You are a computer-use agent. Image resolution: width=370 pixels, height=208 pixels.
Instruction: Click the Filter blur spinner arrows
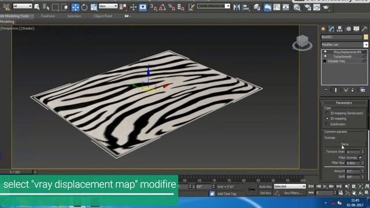tap(363, 163)
